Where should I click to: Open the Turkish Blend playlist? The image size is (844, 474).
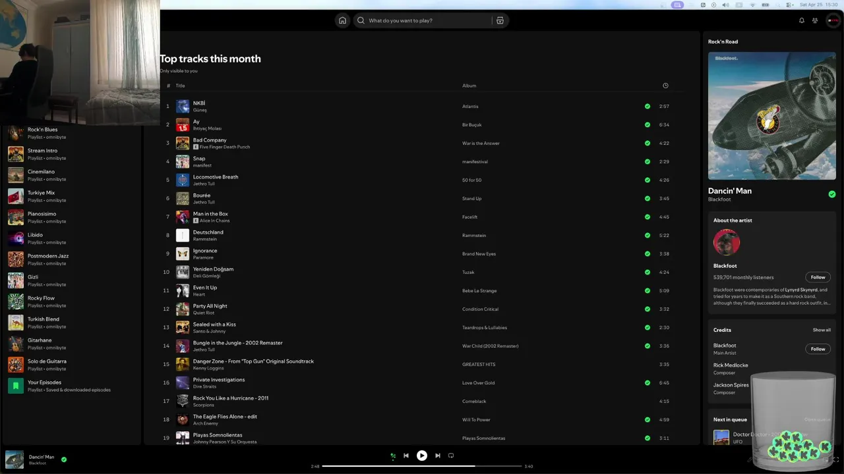pyautogui.click(x=71, y=323)
